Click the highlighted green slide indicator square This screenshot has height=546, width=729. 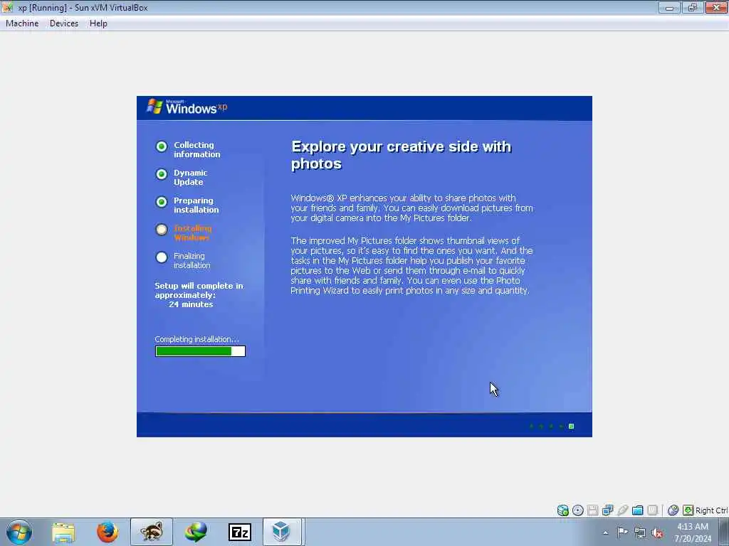tap(572, 427)
